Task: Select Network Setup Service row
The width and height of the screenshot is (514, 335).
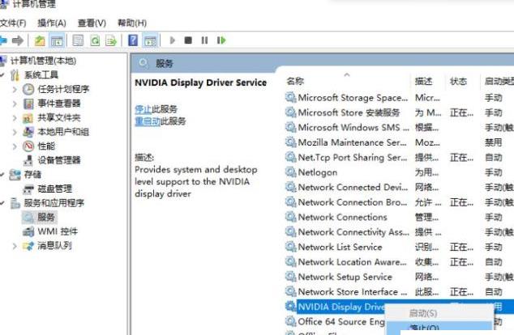Action: click(x=399, y=277)
